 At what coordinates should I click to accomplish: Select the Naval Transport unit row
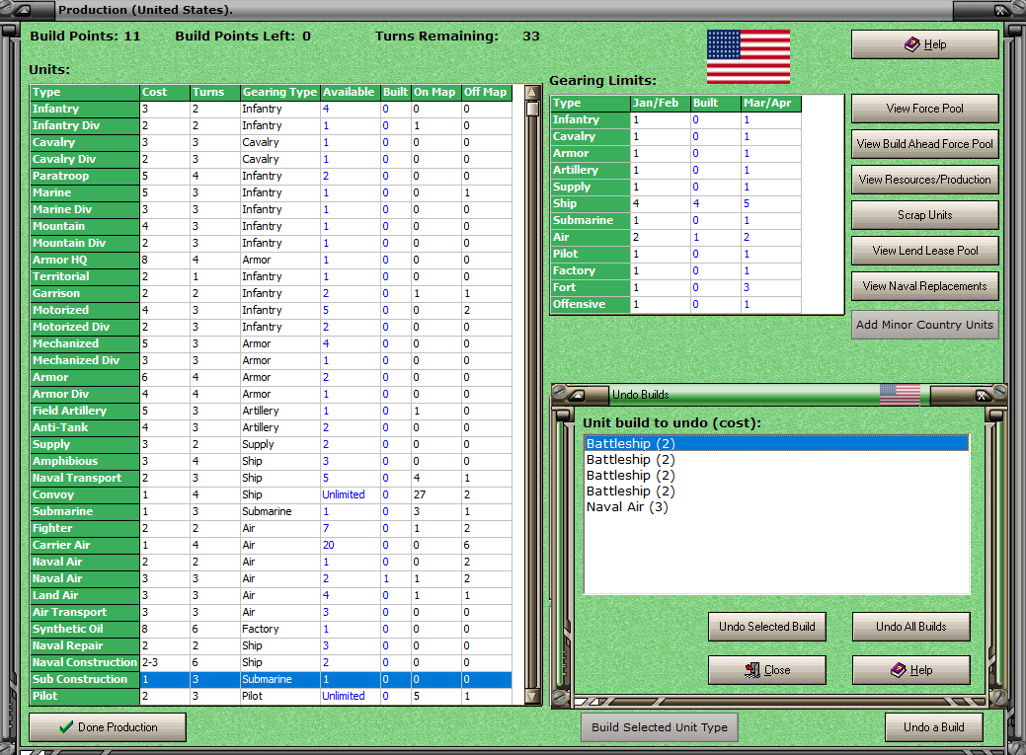(x=271, y=479)
